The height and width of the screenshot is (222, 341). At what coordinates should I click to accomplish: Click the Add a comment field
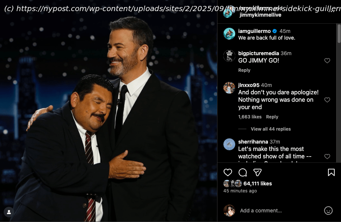point(281,211)
